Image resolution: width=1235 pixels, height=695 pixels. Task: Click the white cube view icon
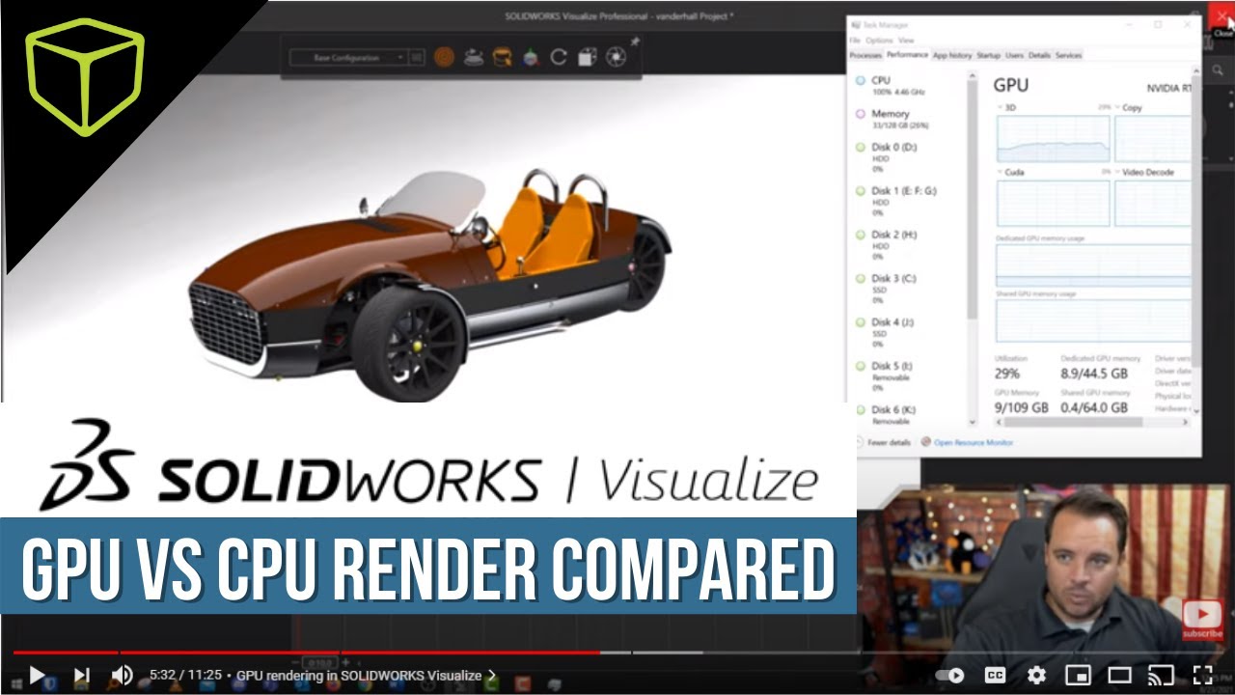point(587,58)
